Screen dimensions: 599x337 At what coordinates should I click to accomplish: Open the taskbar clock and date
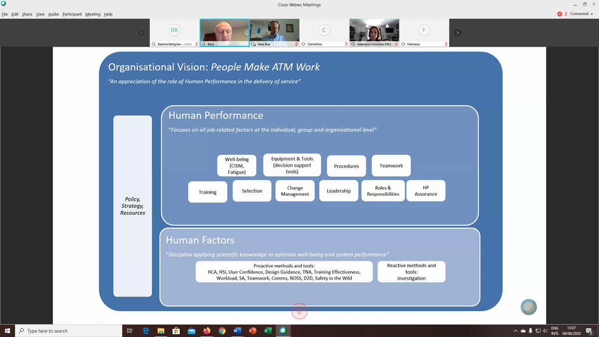(572, 331)
